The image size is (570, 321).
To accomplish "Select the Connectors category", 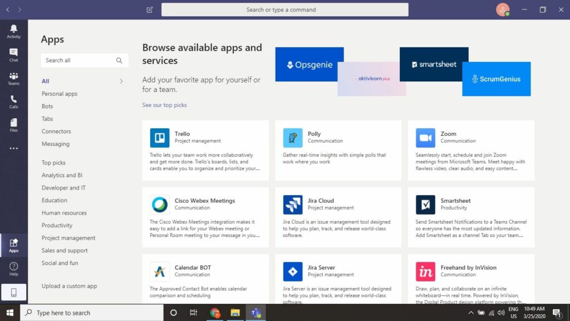I will (x=56, y=132).
